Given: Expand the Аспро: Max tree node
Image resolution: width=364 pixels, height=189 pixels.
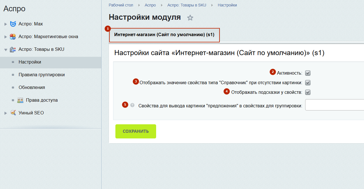Looking at the screenshot, I should (x=5, y=24).
